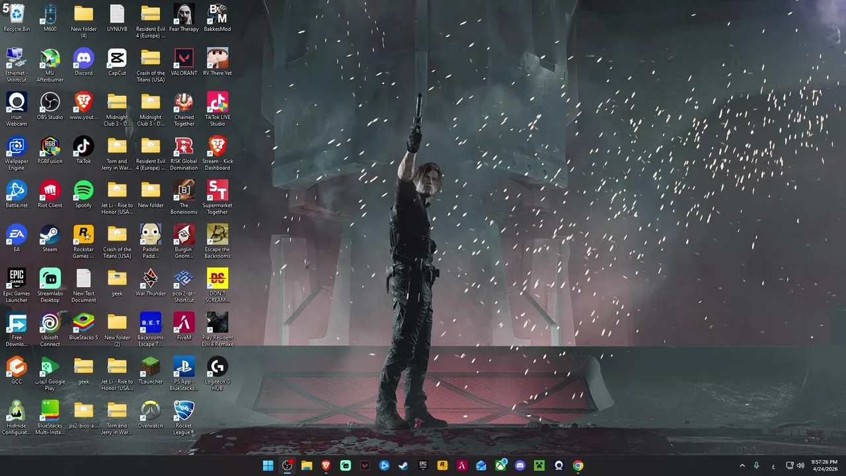This screenshot has width=846, height=476.
Task: Open Google Chrome in the taskbar
Action: pos(578,465)
